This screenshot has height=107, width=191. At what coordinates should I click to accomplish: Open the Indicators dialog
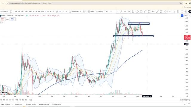point(74,12)
